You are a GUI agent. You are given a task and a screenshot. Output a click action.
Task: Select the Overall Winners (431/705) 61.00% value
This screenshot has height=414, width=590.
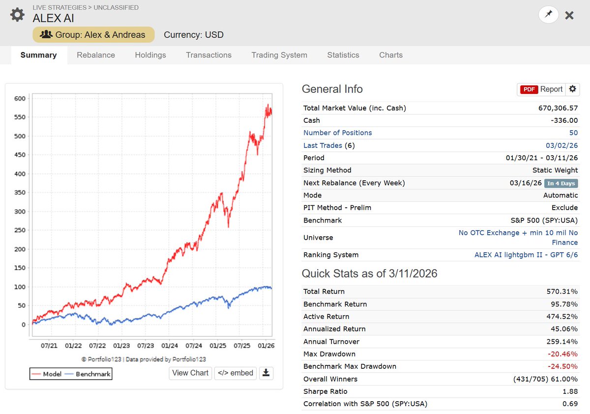(546, 379)
